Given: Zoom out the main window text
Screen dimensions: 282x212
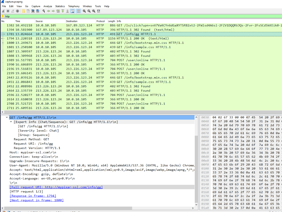Looking at the screenshot, I should [89, 11].
